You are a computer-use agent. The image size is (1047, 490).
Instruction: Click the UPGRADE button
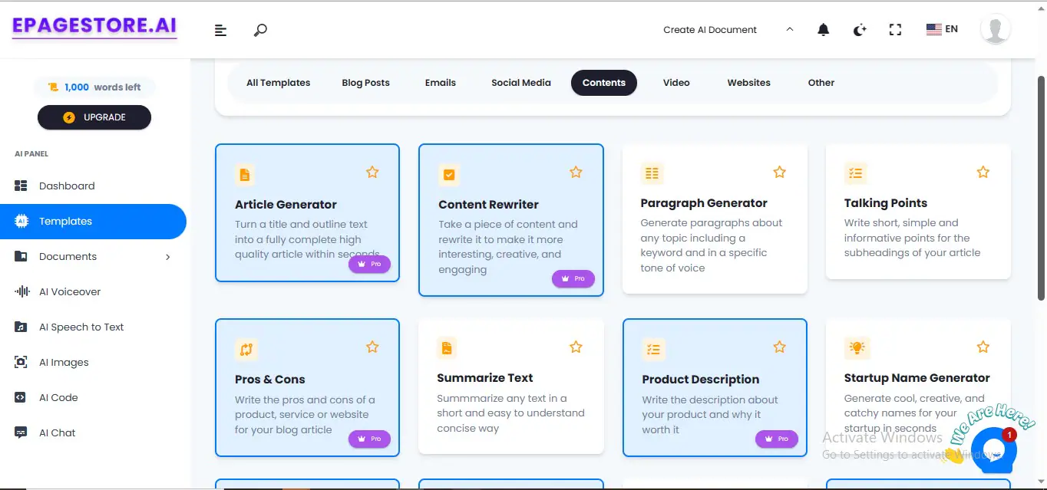[94, 117]
